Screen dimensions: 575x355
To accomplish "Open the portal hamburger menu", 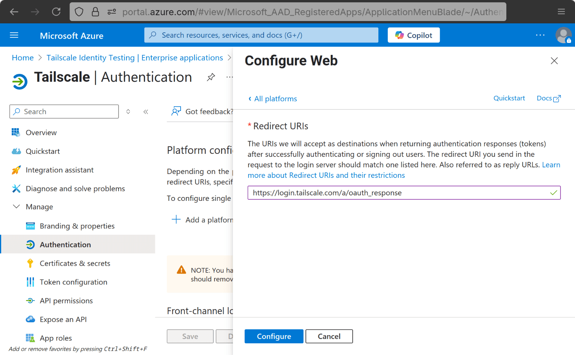I will (14, 35).
